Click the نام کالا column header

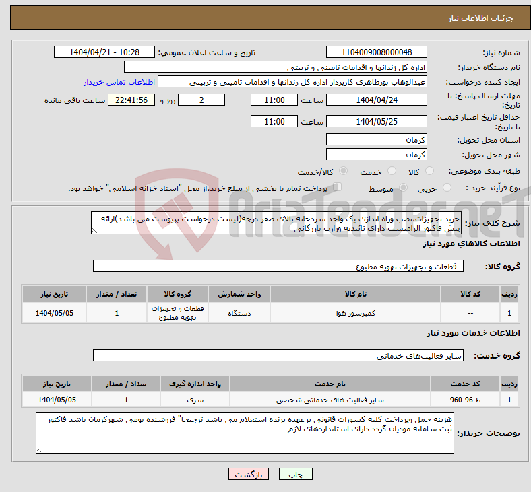click(x=355, y=294)
